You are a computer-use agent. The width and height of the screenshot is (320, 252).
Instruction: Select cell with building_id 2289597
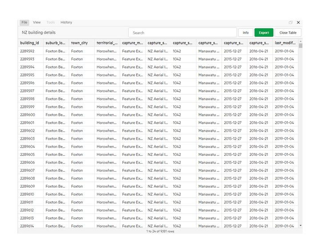[30, 91]
